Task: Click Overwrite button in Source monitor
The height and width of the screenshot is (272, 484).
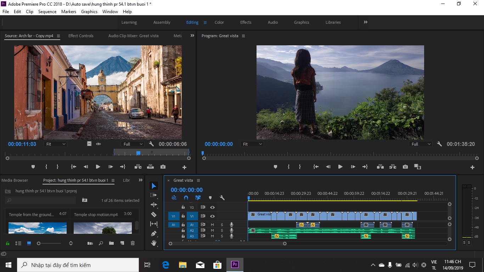Action: click(x=150, y=167)
